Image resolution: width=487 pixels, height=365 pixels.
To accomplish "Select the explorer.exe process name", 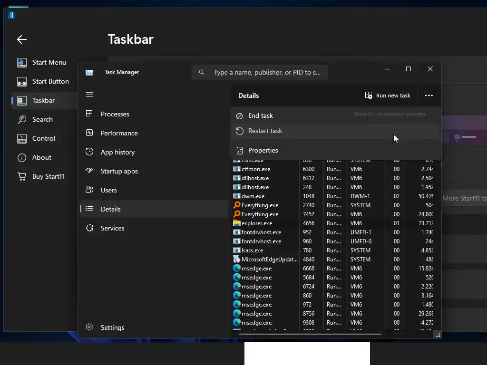I will [x=257, y=223].
